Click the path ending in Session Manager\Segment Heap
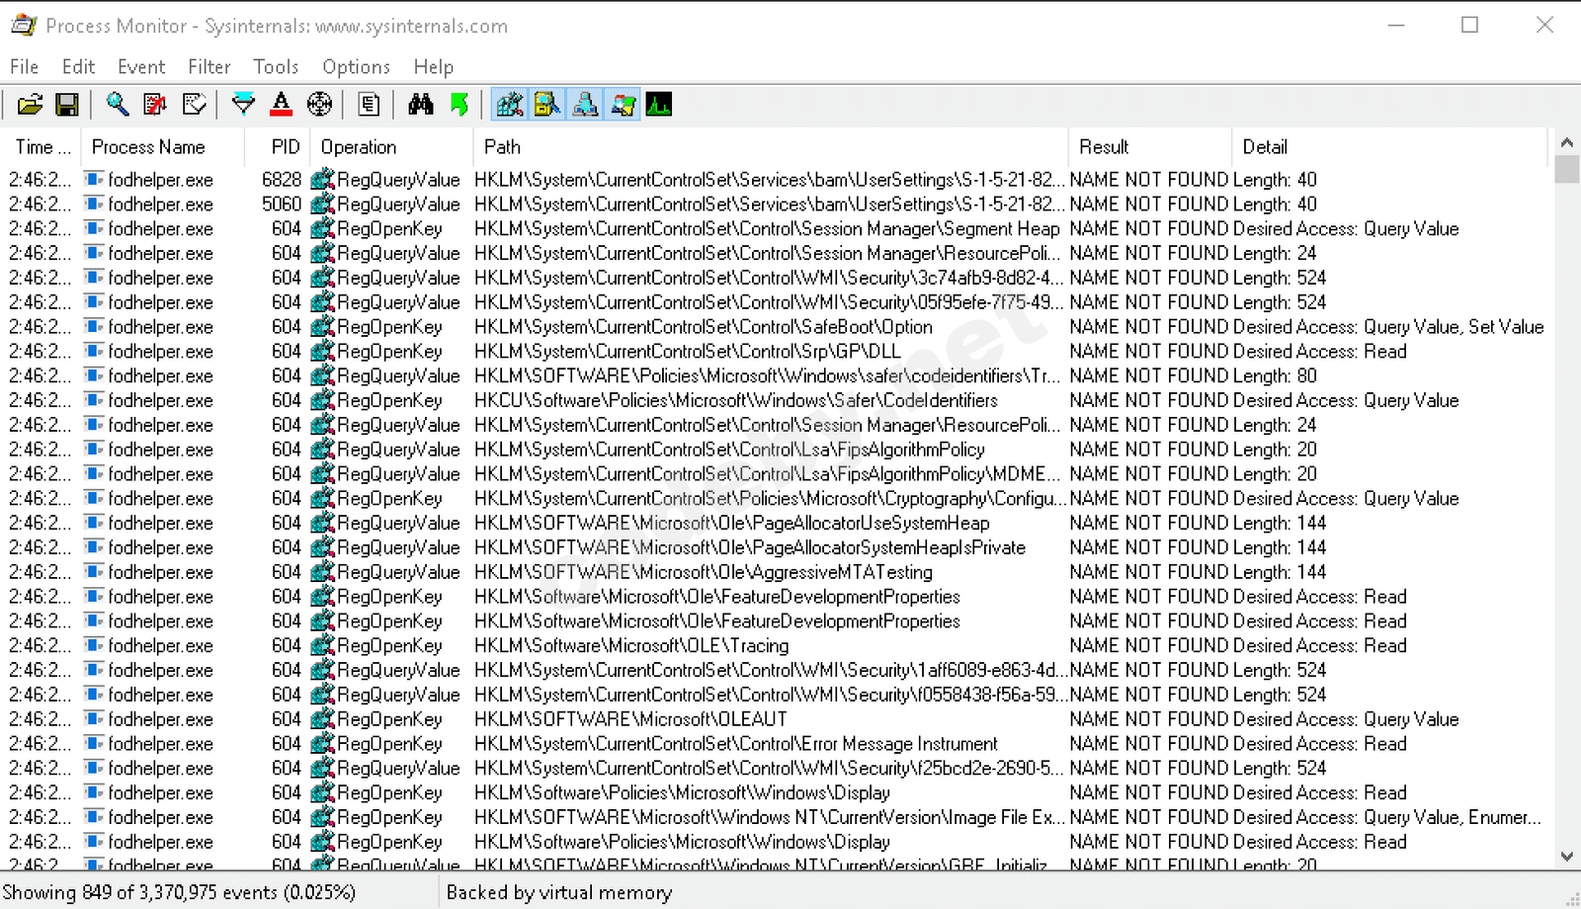Viewport: 1581px width, 909px height. (767, 229)
